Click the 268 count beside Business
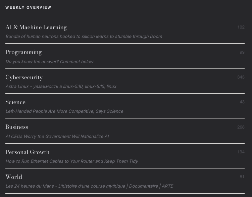252x197 pixels. coord(241,127)
